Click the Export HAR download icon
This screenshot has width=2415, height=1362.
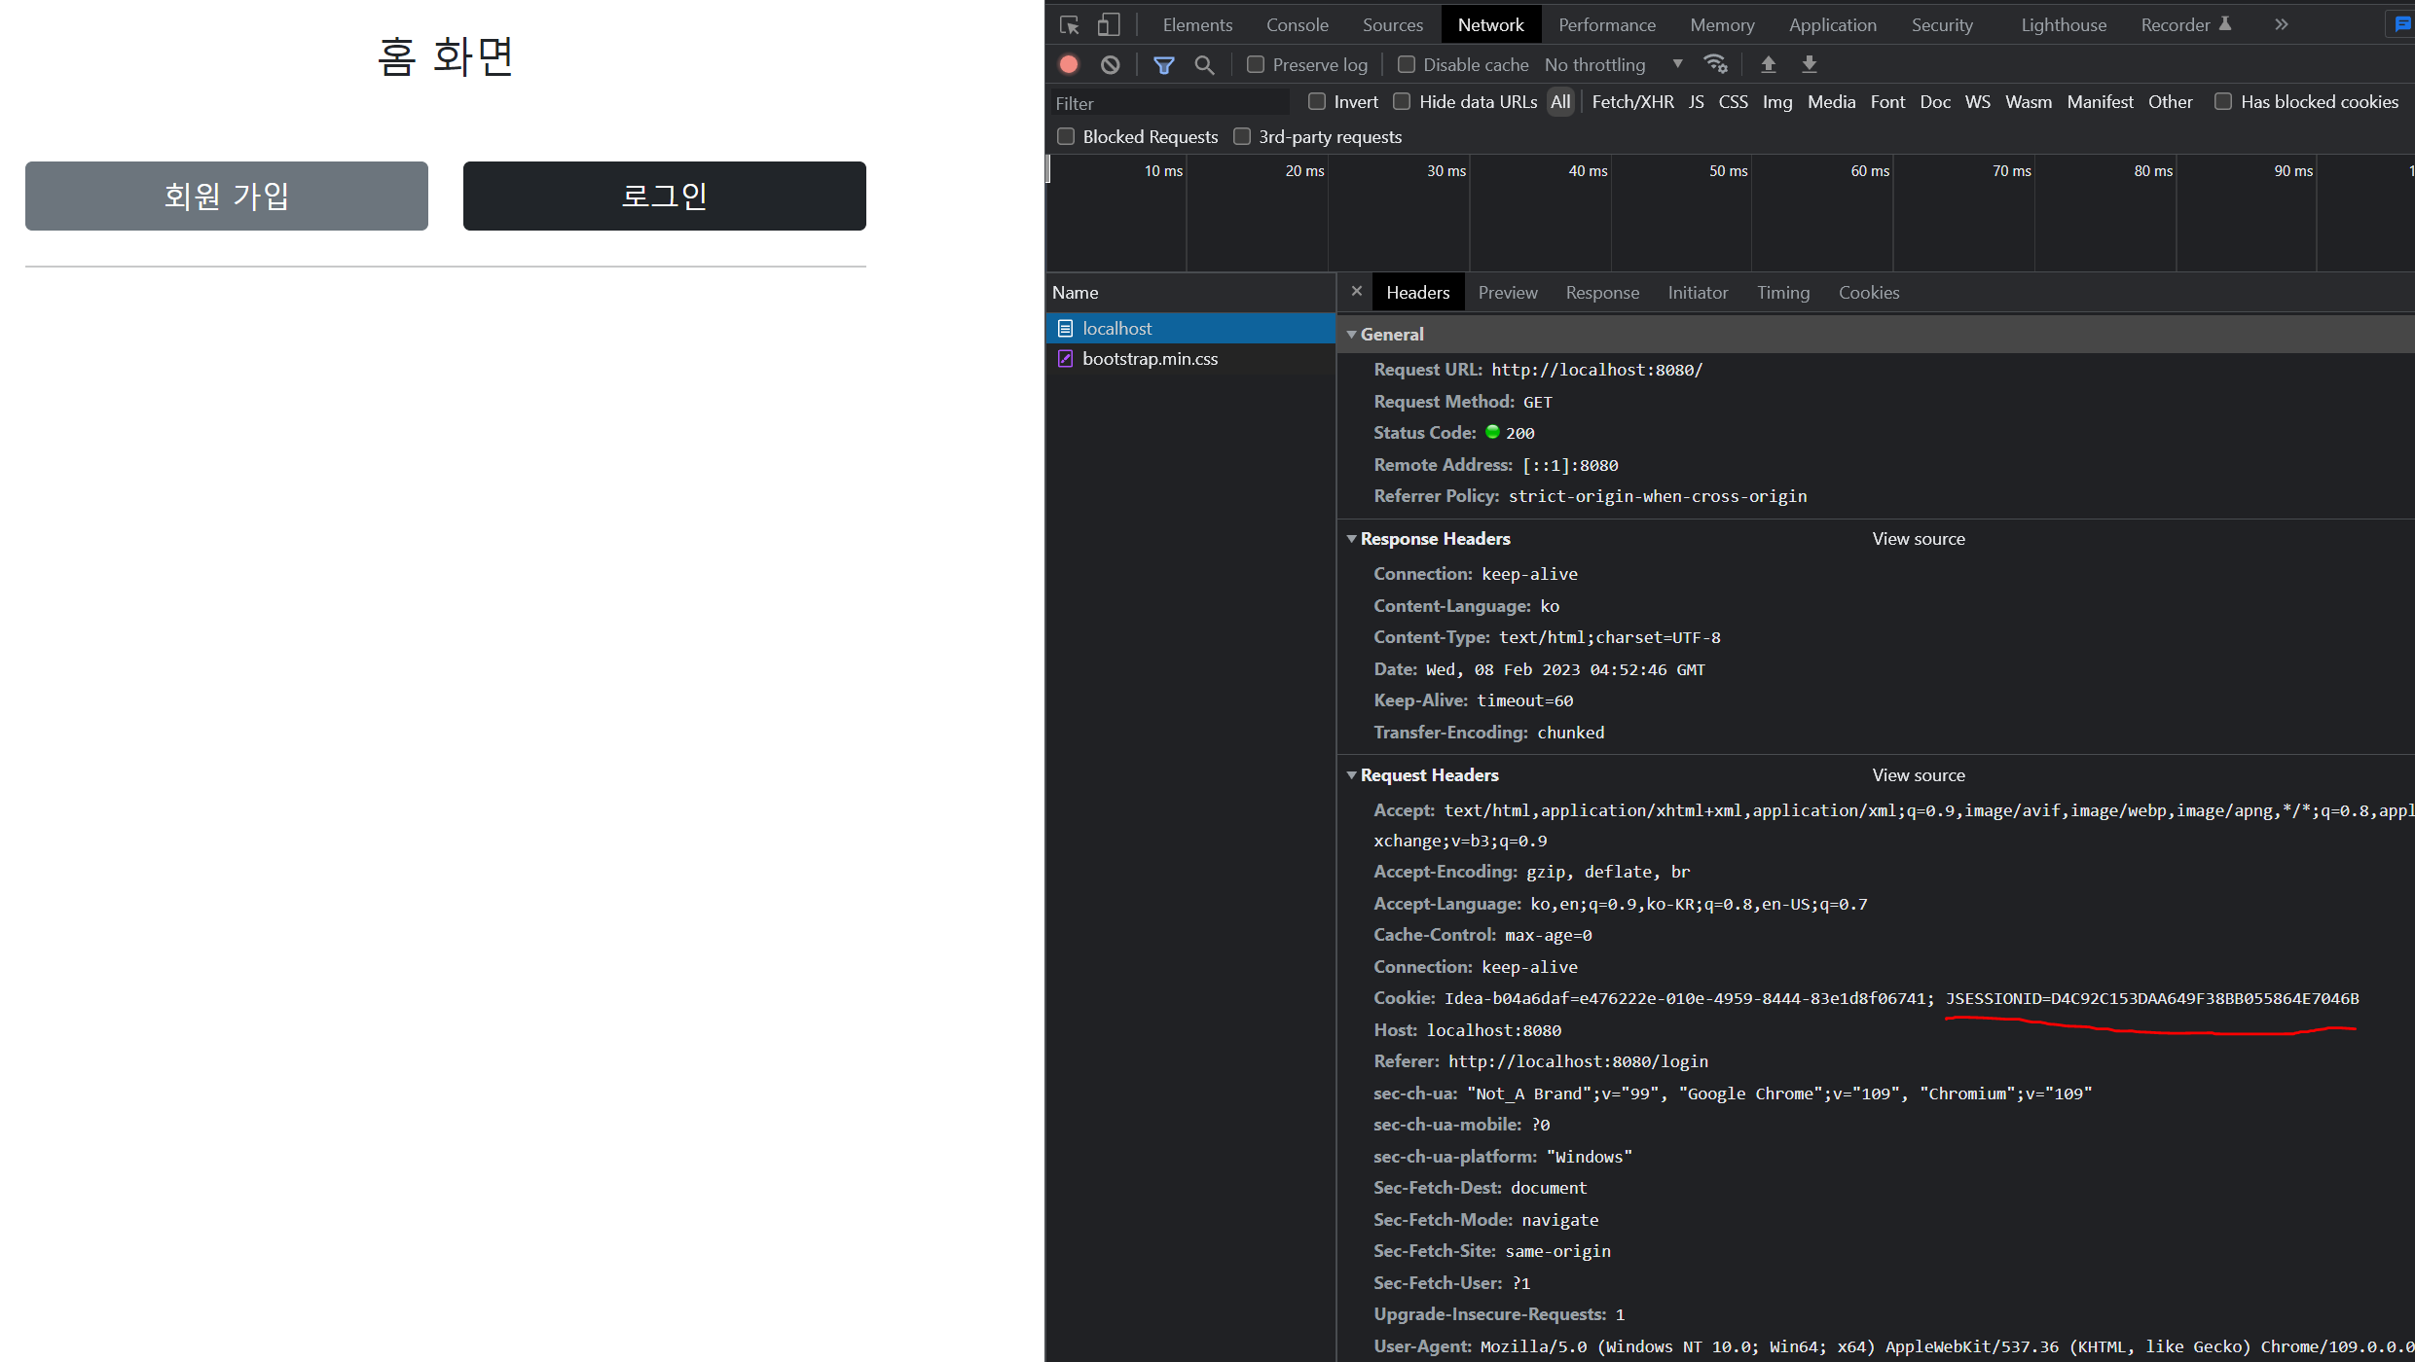point(1810,64)
